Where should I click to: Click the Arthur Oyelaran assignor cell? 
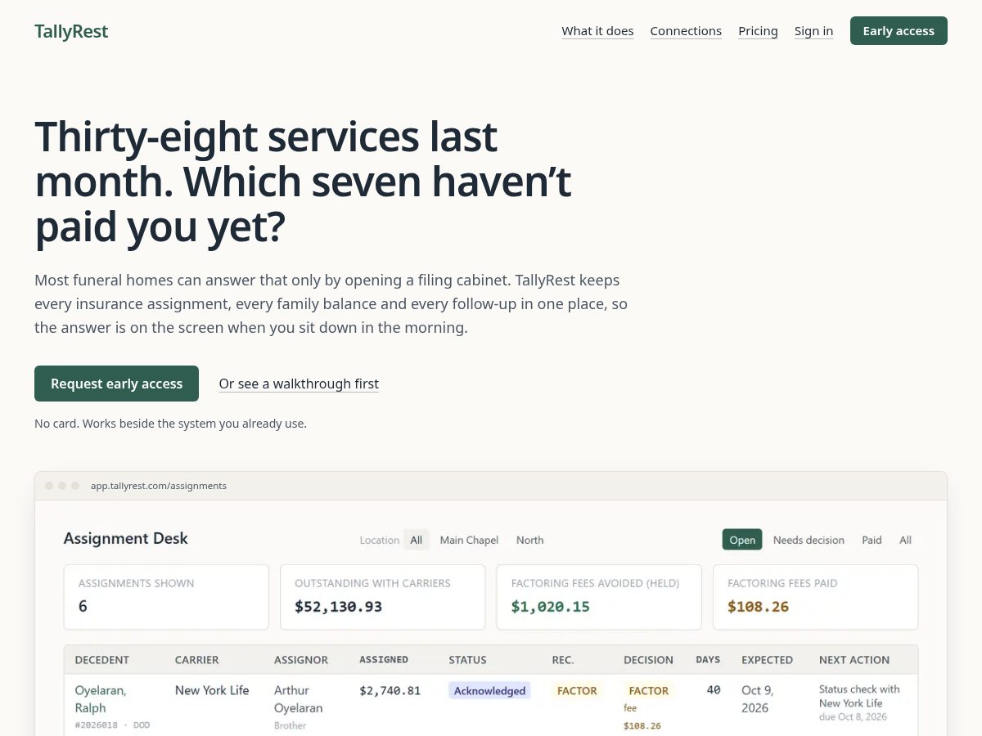coord(299,699)
